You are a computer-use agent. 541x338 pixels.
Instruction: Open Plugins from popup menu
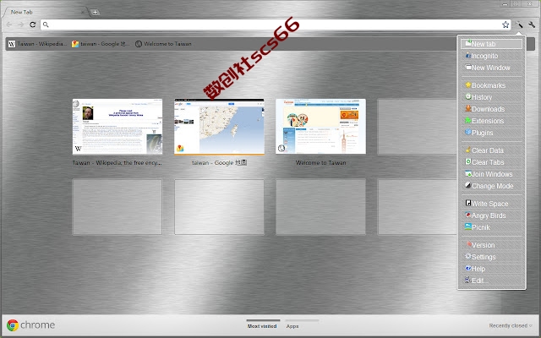pos(491,133)
